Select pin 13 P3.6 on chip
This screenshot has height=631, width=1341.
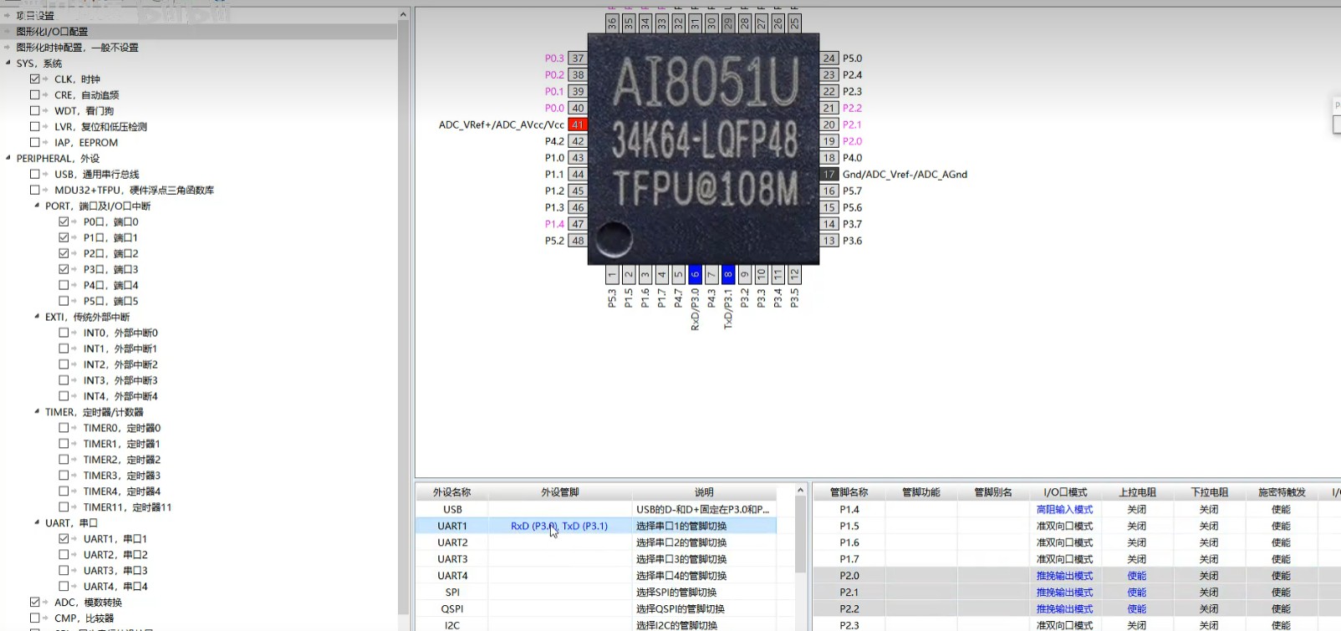tap(829, 241)
